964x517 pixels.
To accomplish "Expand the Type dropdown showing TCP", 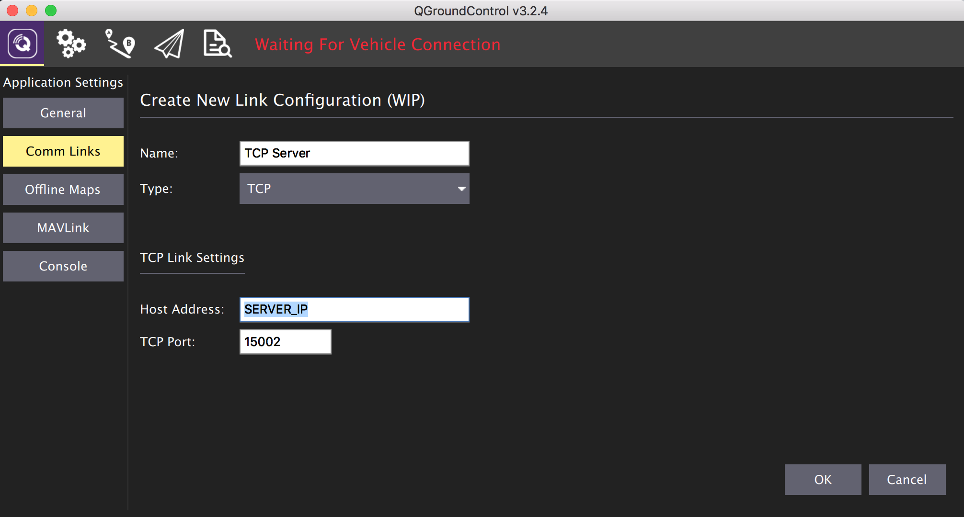I will point(355,189).
